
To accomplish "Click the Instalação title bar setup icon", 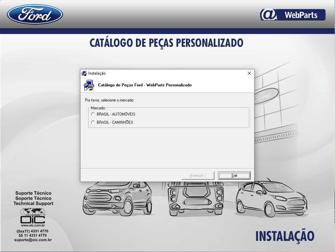I will 84,73.
